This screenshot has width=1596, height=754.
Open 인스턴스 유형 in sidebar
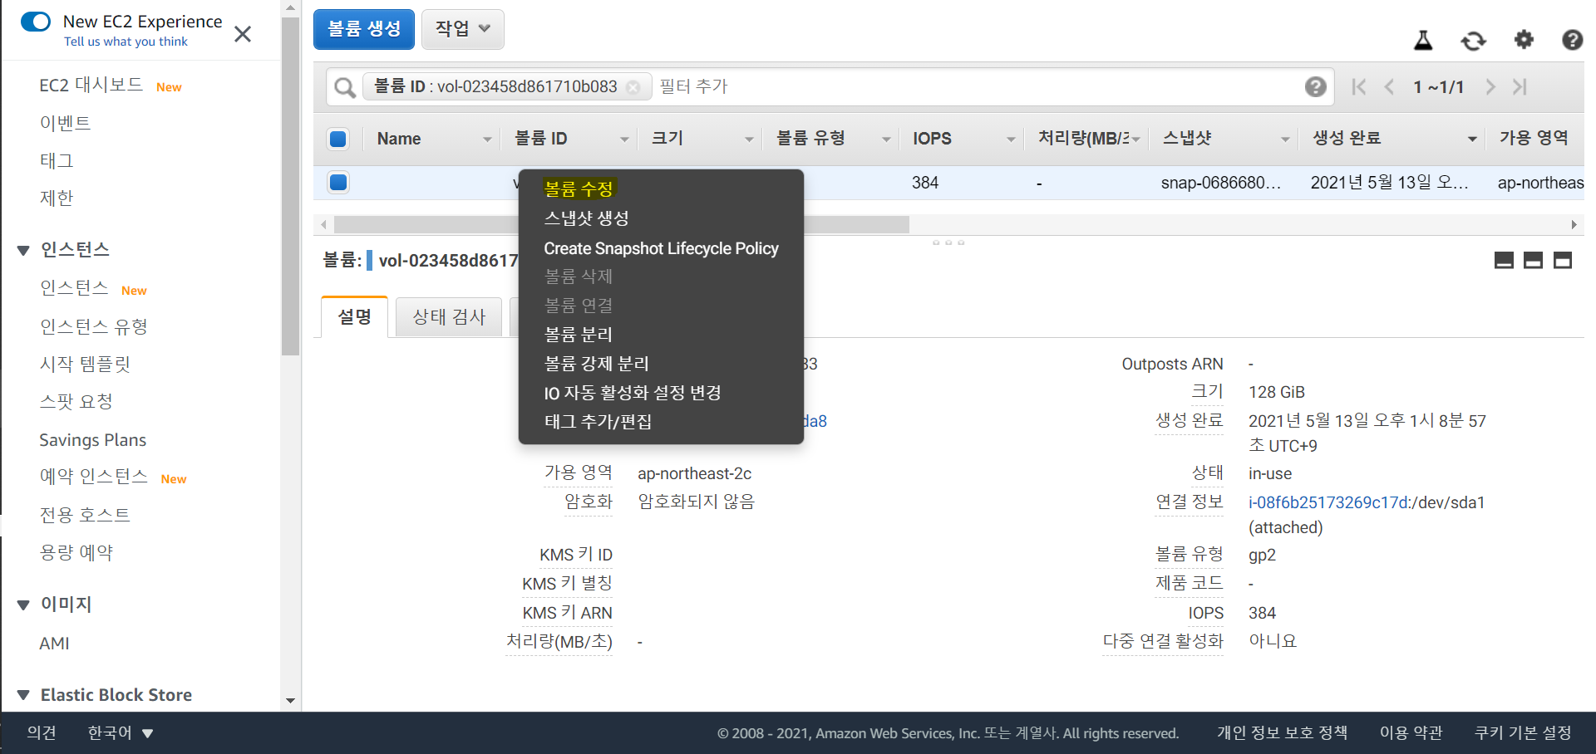pos(94,326)
